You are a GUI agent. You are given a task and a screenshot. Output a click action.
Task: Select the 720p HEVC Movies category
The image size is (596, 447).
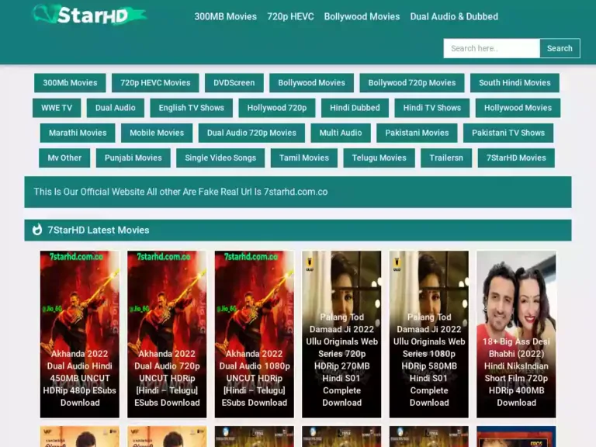(x=155, y=83)
